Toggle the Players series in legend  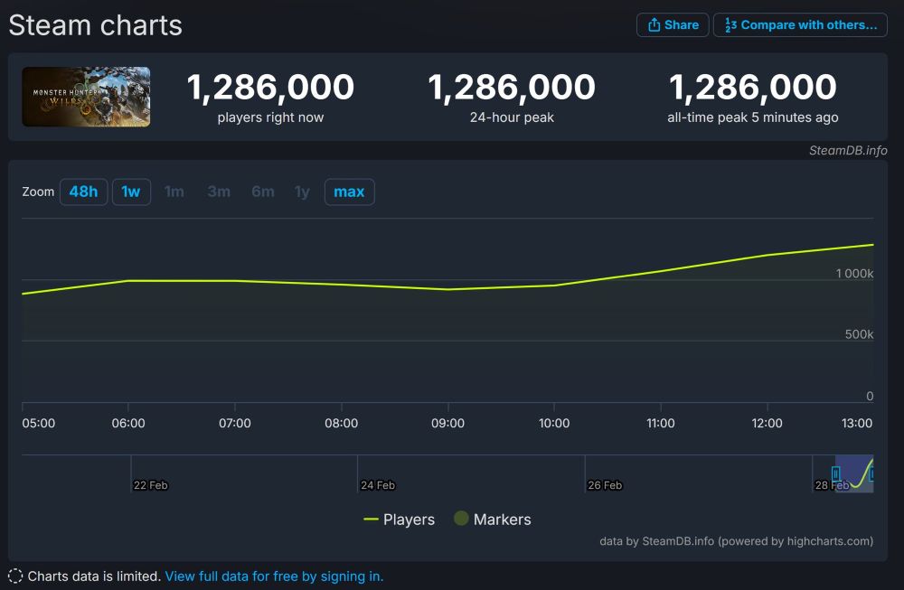(399, 520)
